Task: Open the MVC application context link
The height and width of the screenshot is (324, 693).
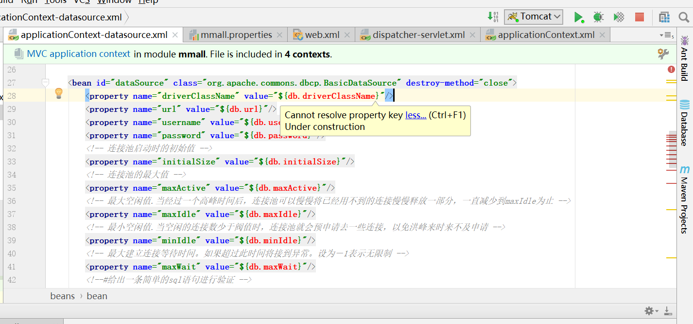Action: [x=79, y=54]
